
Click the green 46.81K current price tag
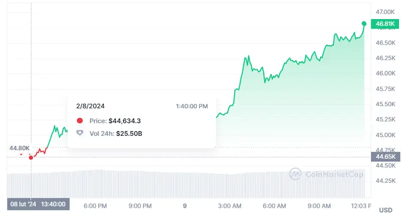385,24
